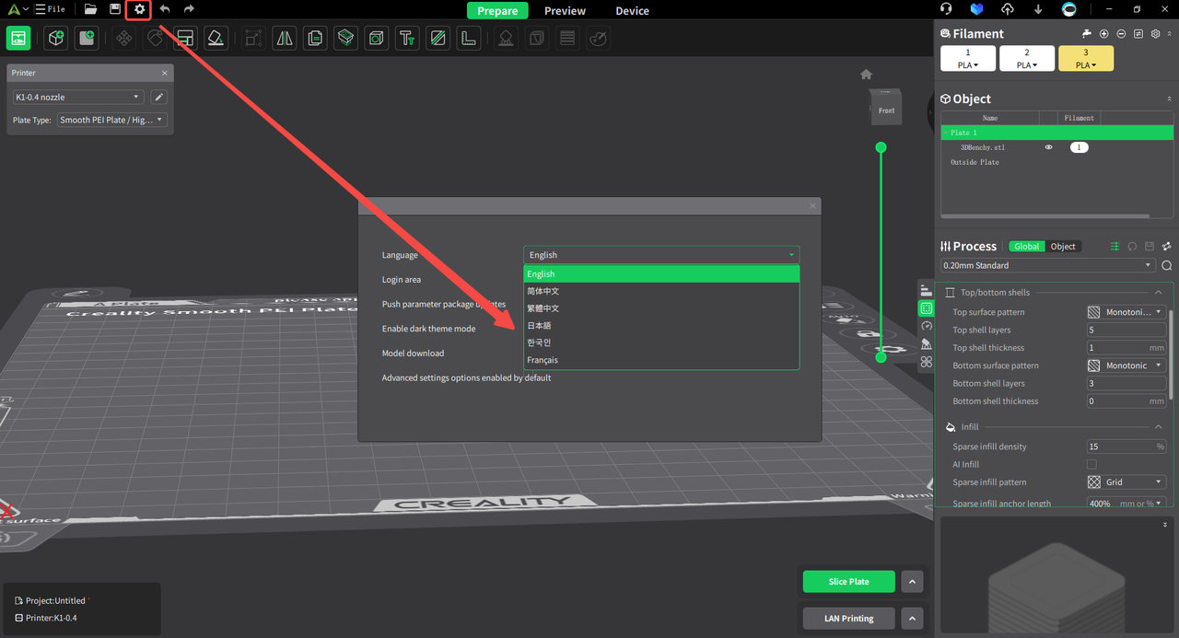
Task: Open the Sparse infill pattern dropdown
Action: [1126, 481]
